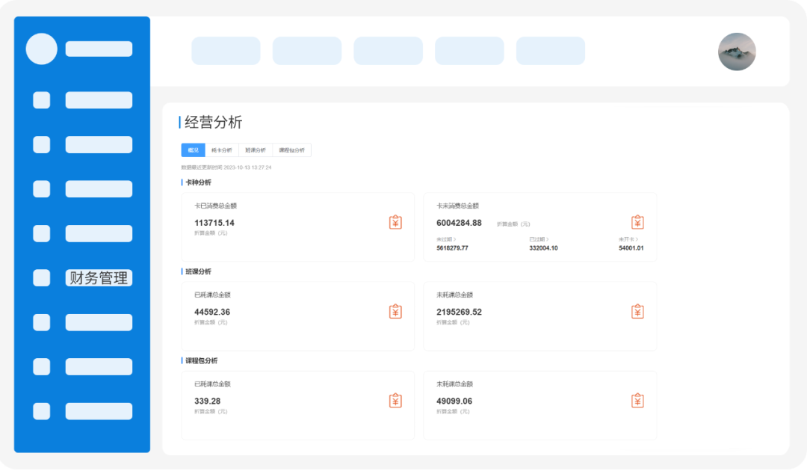Open 财务管理 in the sidebar menu
This screenshot has width=807, height=471.
click(x=99, y=278)
